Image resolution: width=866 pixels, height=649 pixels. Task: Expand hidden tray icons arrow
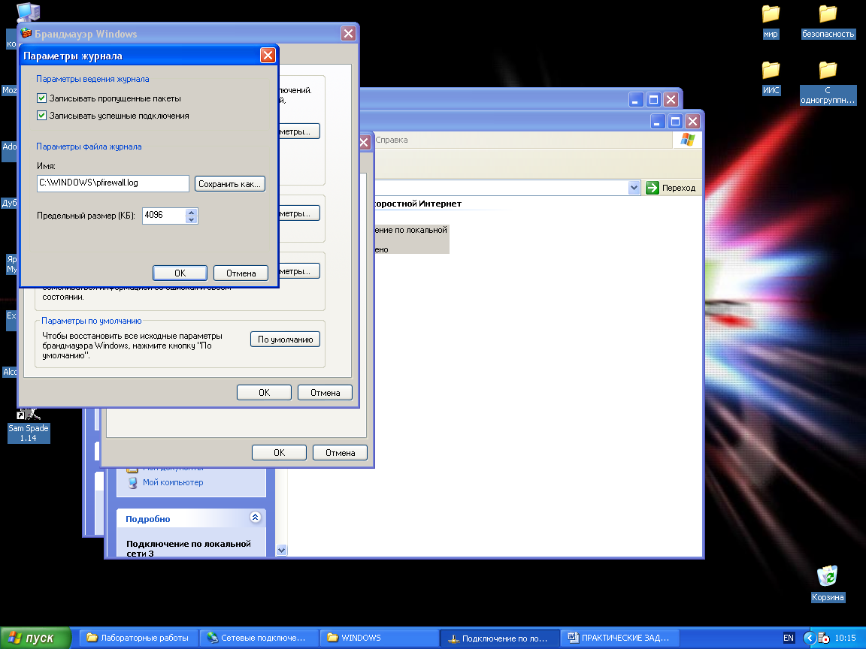click(x=809, y=638)
